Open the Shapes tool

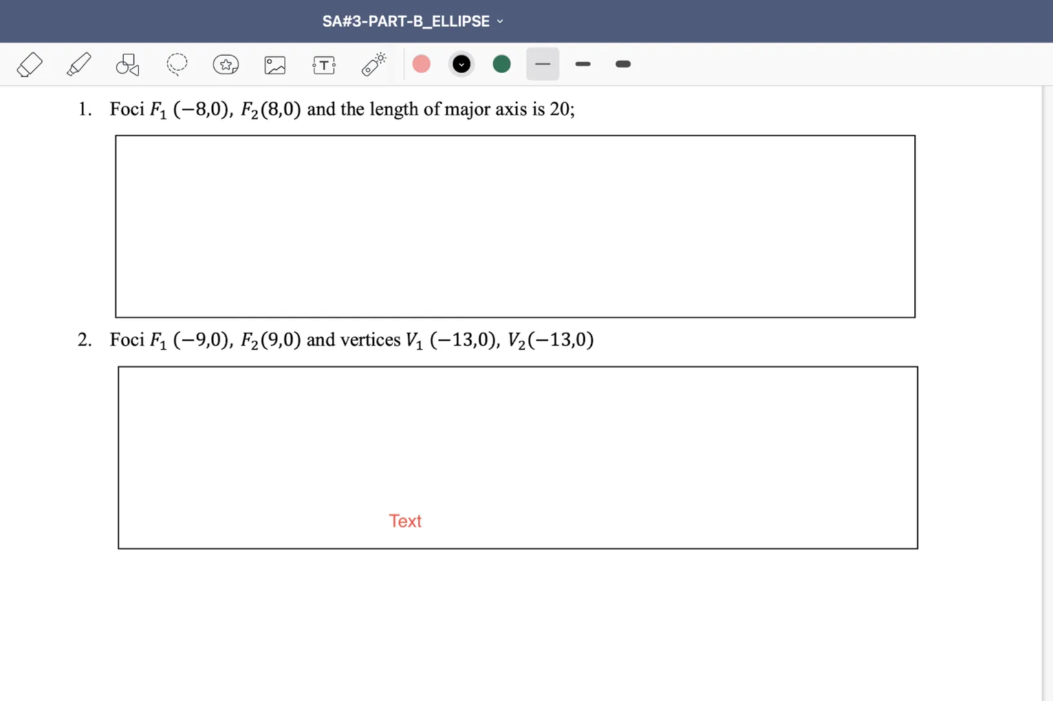127,64
